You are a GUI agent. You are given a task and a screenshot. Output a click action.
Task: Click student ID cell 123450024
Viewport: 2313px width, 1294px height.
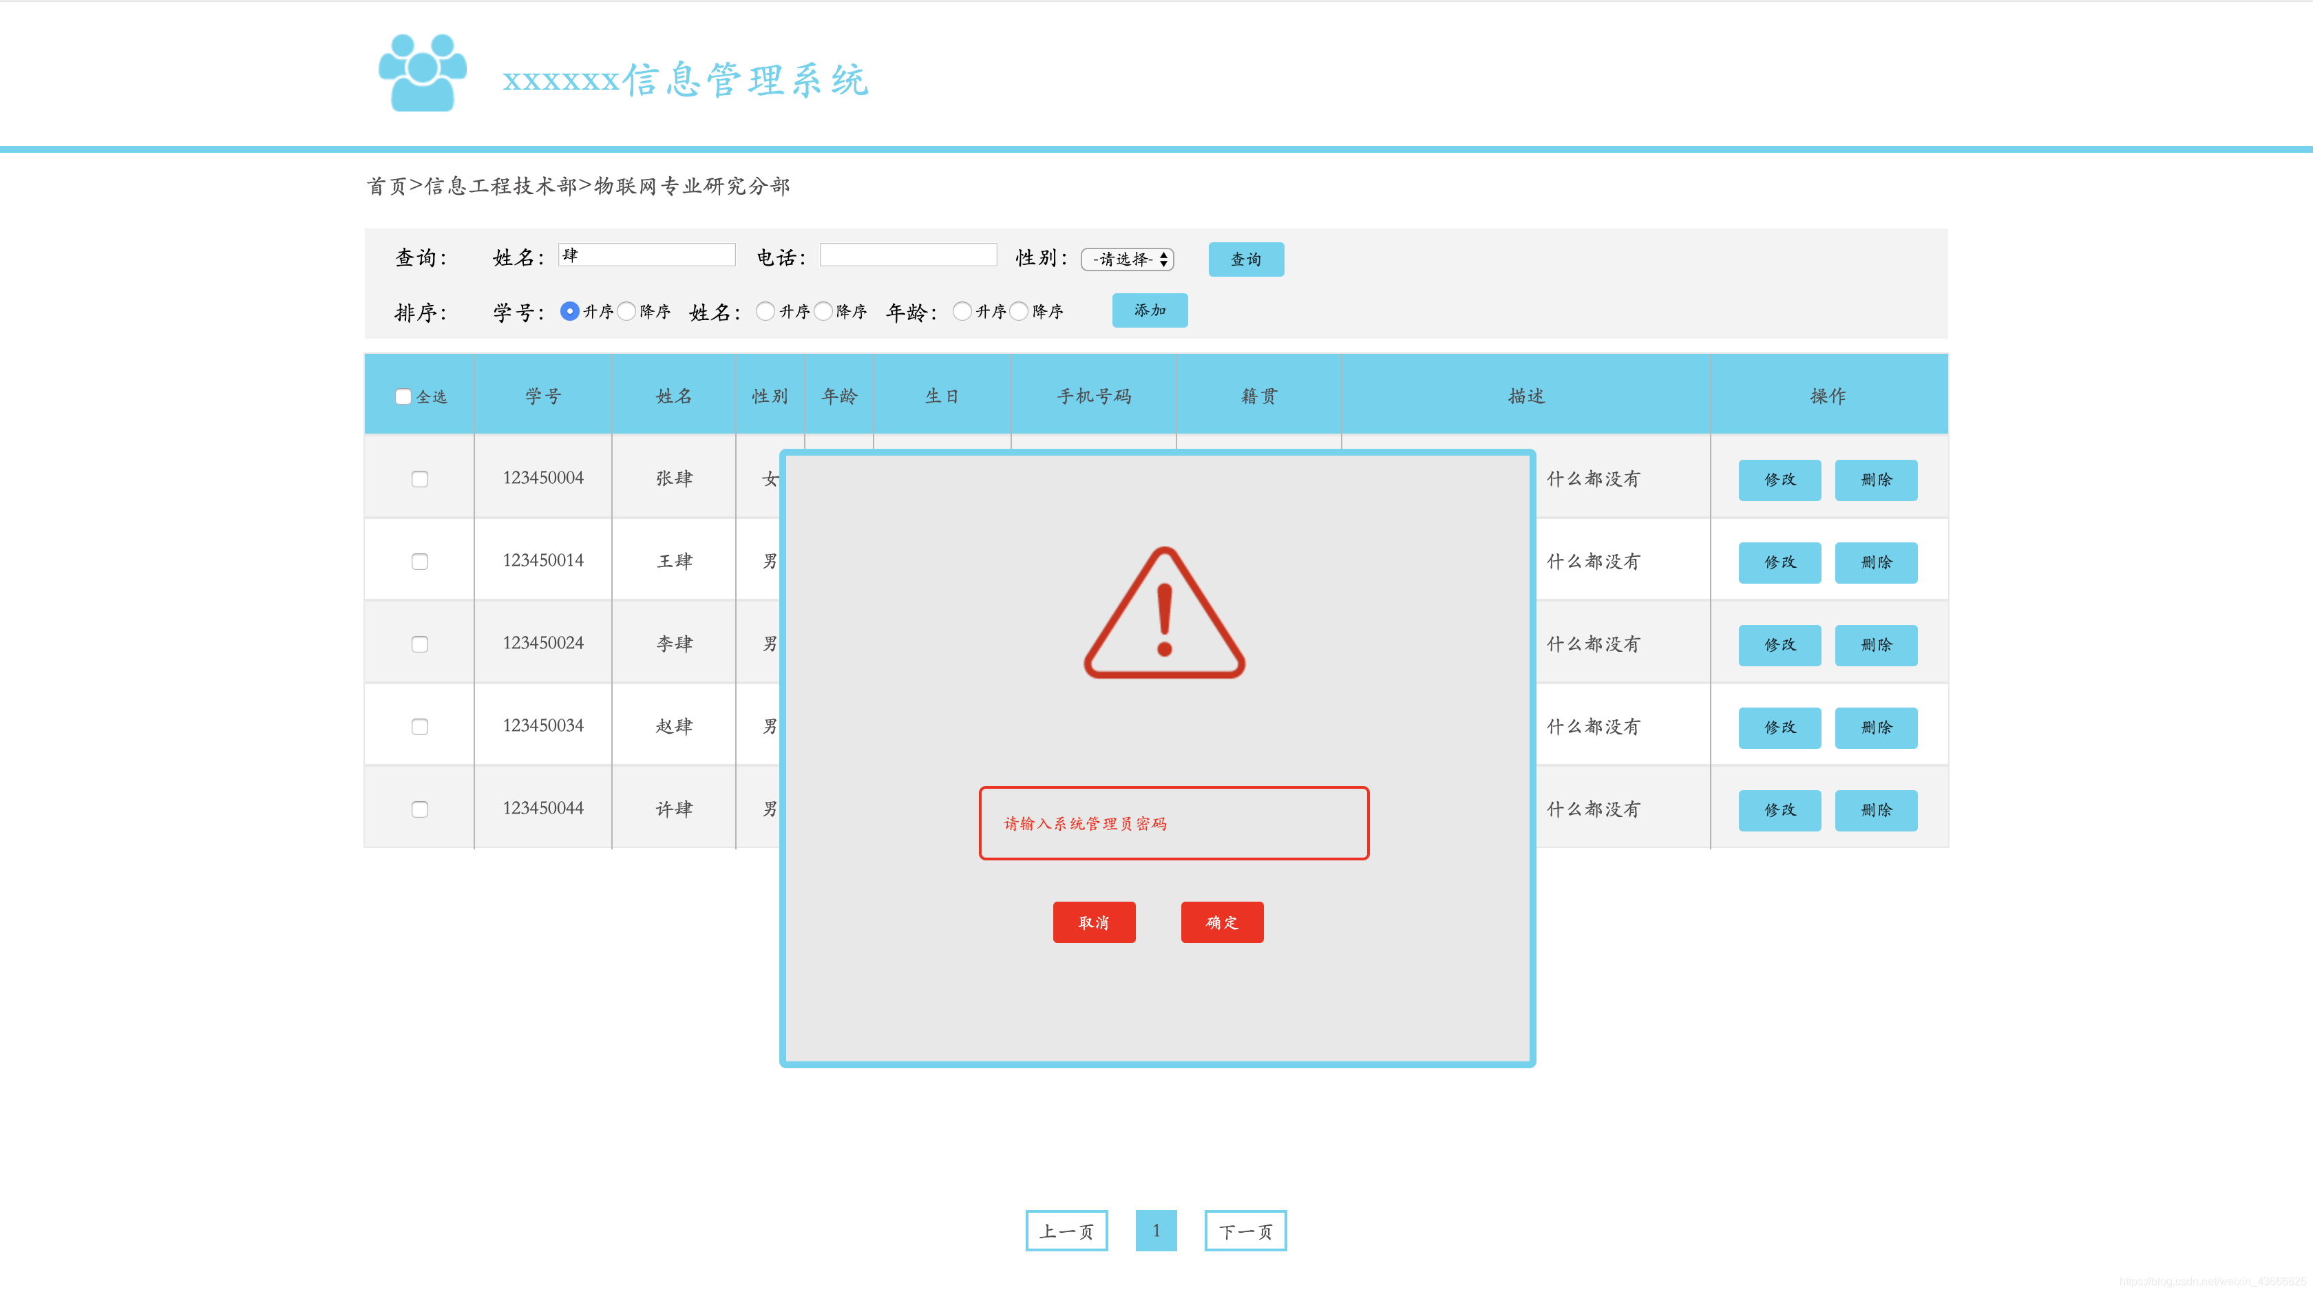[x=543, y=643]
